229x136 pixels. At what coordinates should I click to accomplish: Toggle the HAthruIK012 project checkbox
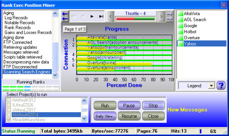[x=9, y=100]
